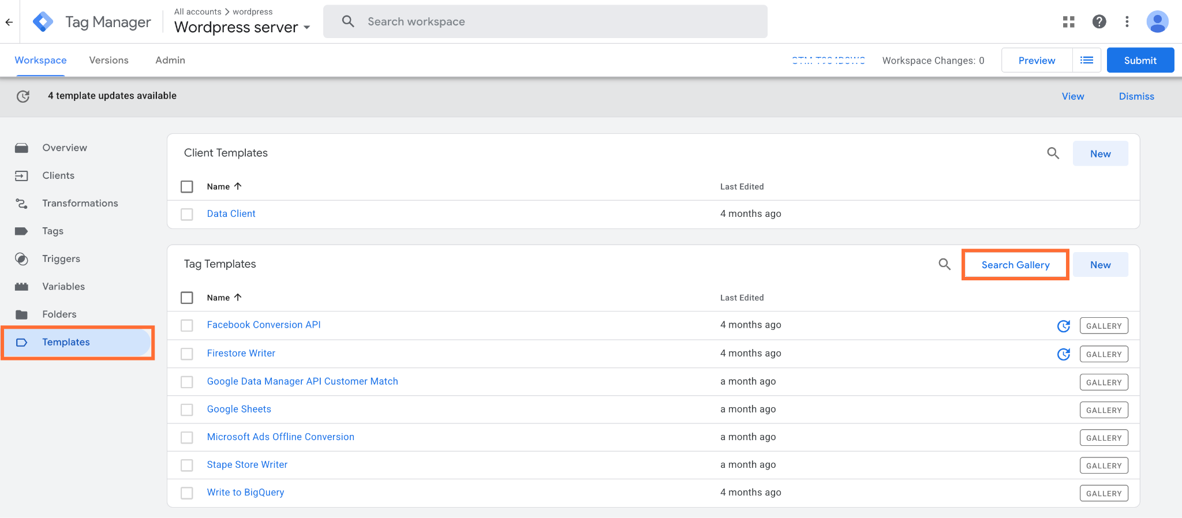The height and width of the screenshot is (518, 1182).
Task: Click the Tag Manager logo
Action: pos(43,22)
